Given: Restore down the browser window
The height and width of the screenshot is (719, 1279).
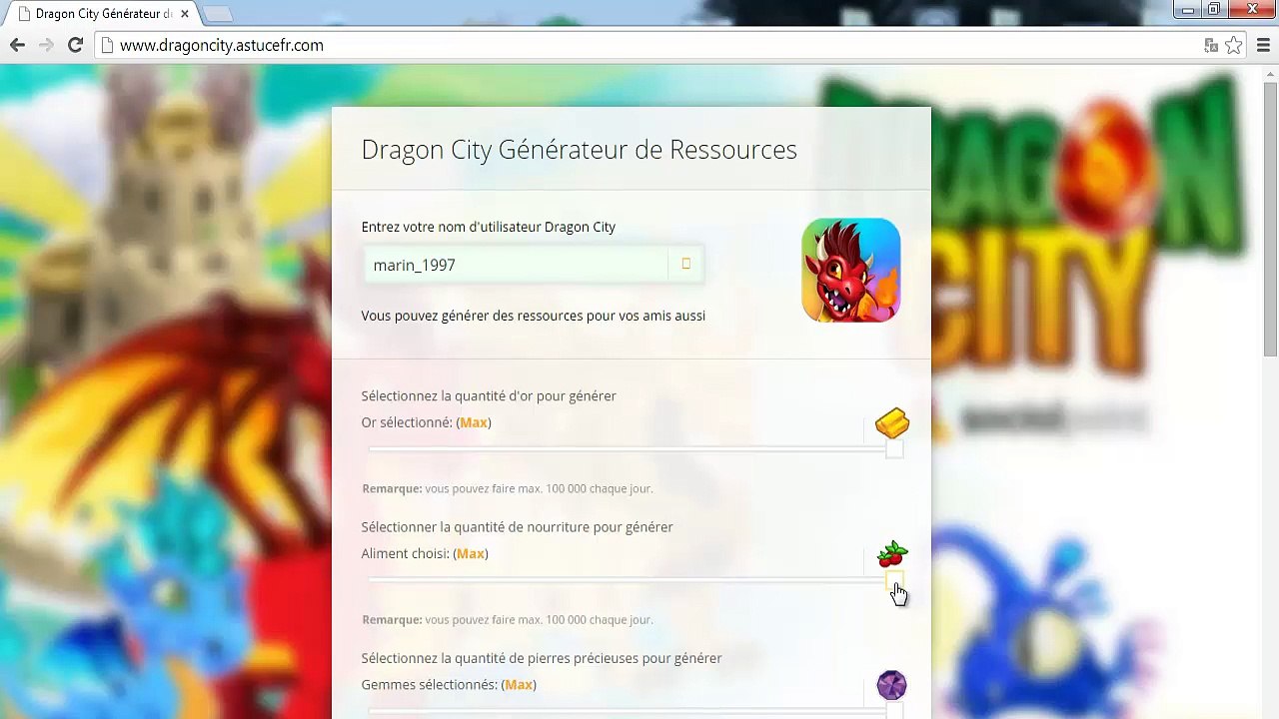Looking at the screenshot, I should pyautogui.click(x=1214, y=10).
